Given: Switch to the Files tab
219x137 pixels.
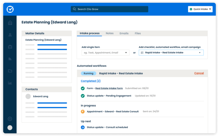Looking at the screenshot, I should point(138,33).
